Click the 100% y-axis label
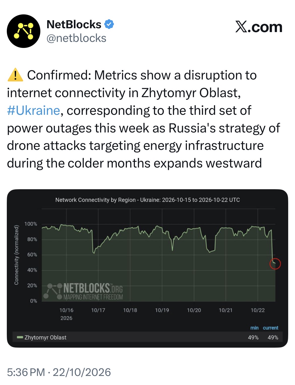 click(31, 224)
